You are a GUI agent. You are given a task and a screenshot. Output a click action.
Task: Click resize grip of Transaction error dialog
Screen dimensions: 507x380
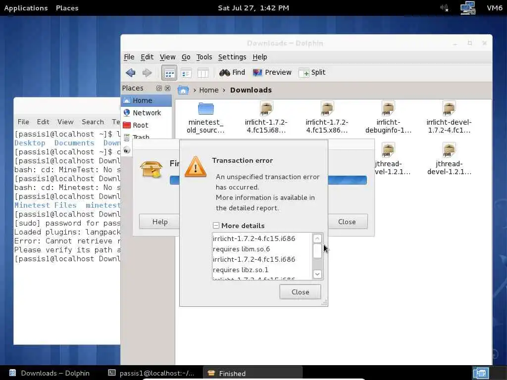point(324,303)
